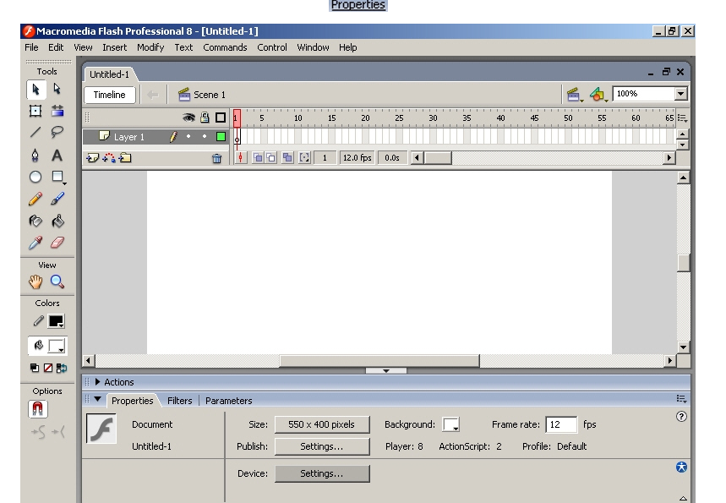Select the Ink Bottle tool
726x503 pixels.
pyautogui.click(x=35, y=221)
